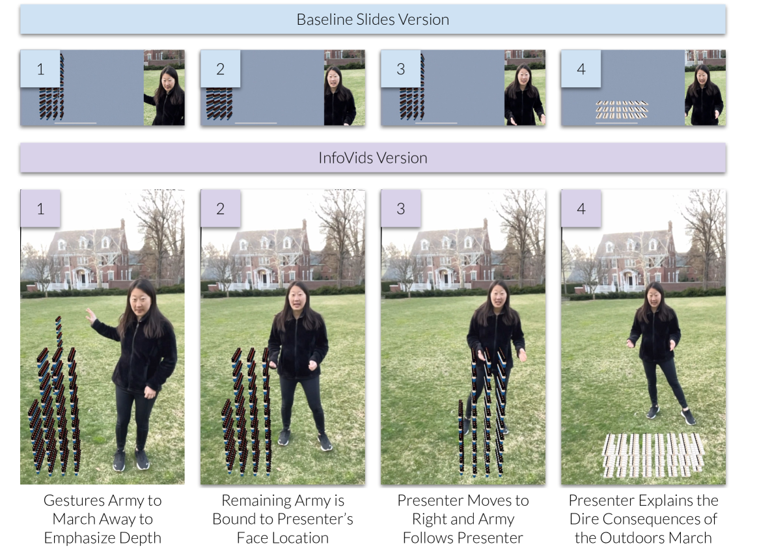Click the InfoVids Version header banner
The image size is (757, 548).
[373, 158]
